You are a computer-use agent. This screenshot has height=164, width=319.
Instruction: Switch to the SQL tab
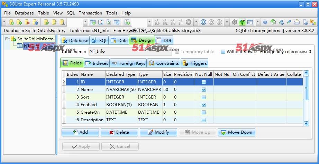point(100,41)
